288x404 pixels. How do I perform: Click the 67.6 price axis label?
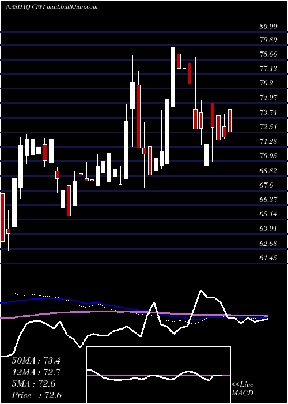(266, 185)
